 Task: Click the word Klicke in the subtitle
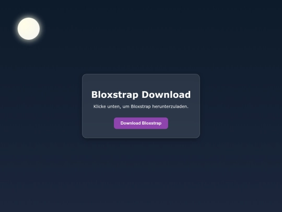99,106
